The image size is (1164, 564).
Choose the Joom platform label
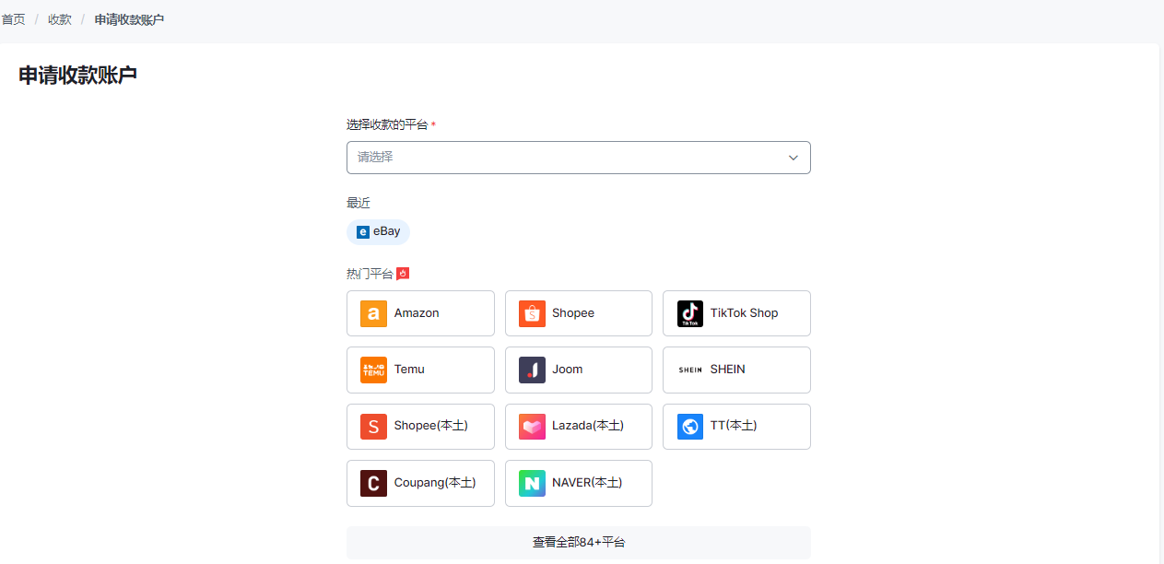click(x=568, y=370)
